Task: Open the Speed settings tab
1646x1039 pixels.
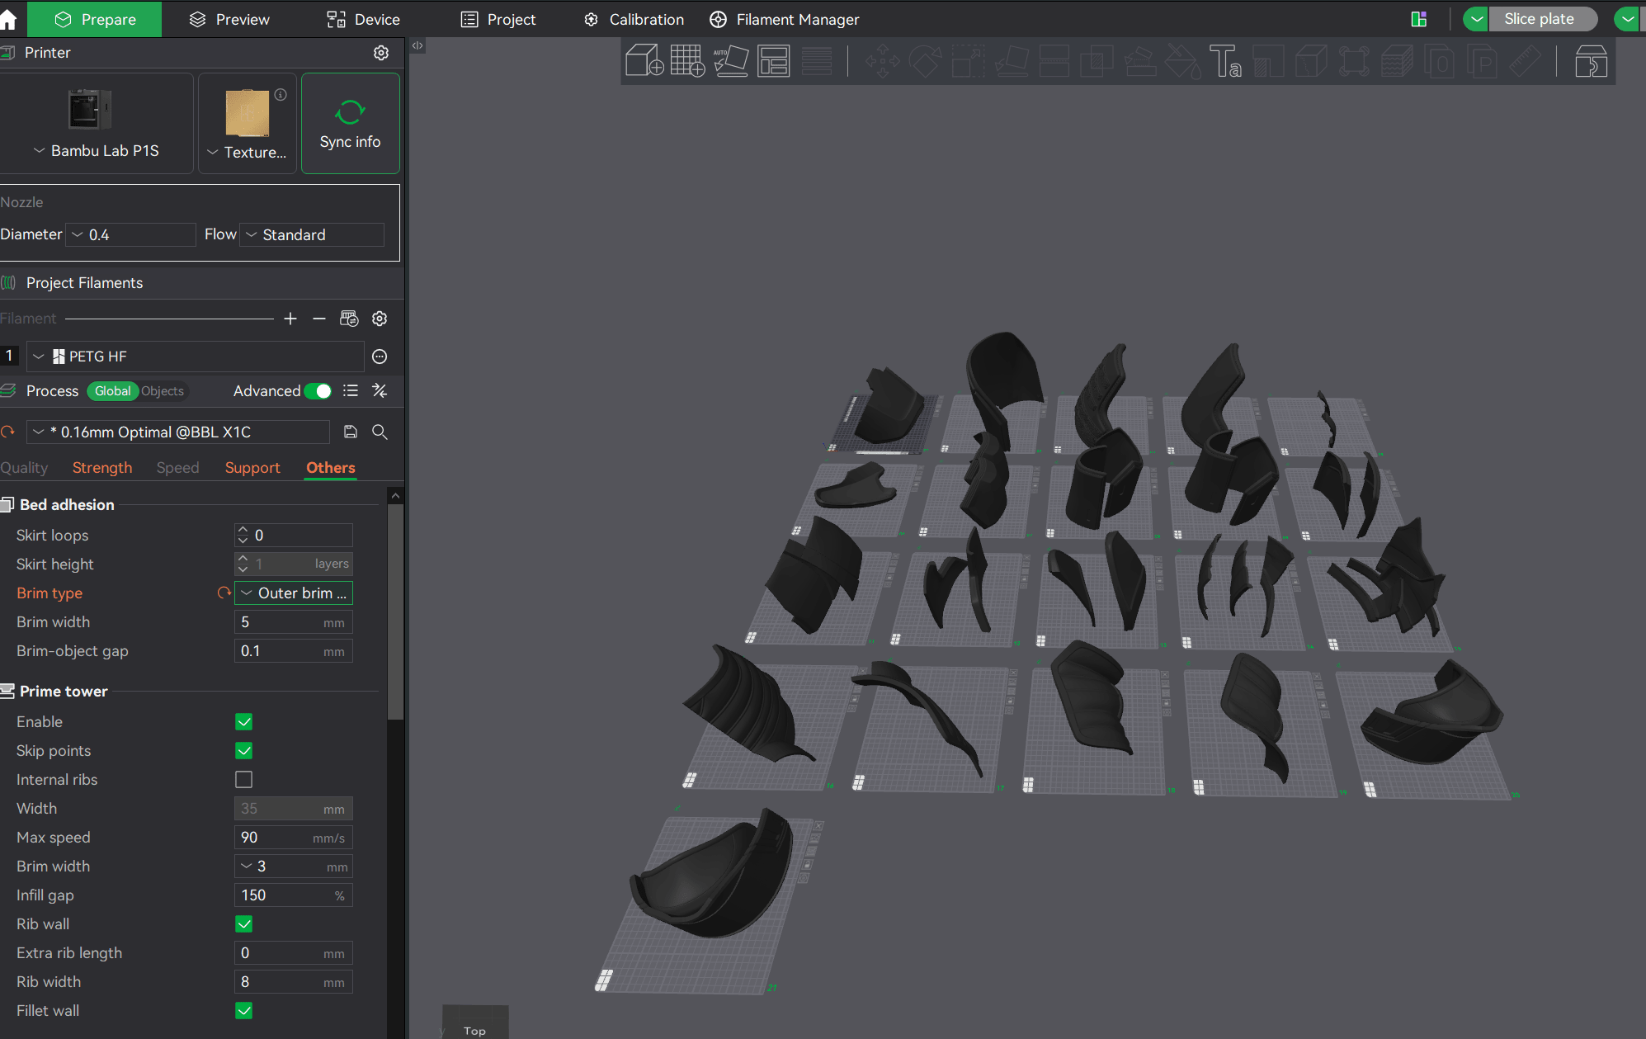Action: click(x=178, y=468)
